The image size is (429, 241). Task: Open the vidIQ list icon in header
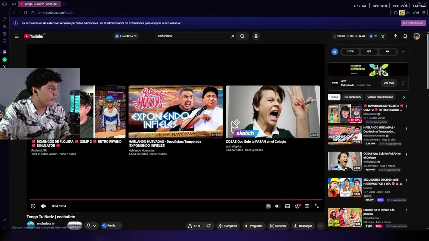pyautogui.click(x=376, y=36)
